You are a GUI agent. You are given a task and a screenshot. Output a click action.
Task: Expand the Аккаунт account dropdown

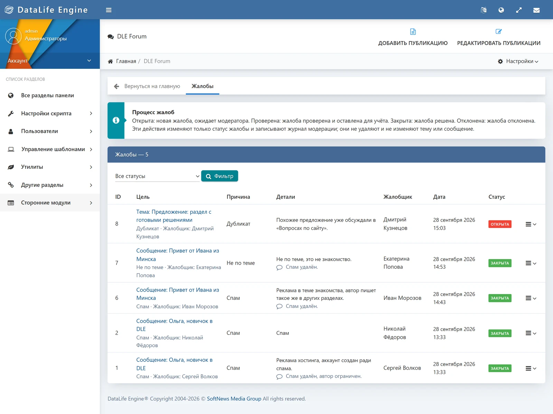pos(50,61)
